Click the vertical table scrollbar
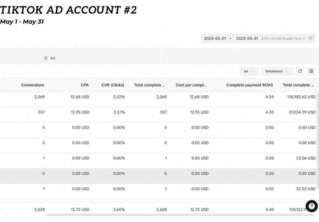This screenshot has height=222, width=319. (318, 141)
